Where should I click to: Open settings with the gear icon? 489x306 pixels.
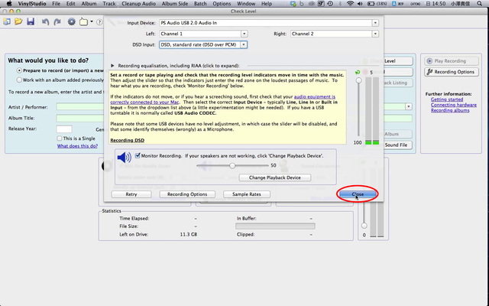(x=72, y=21)
